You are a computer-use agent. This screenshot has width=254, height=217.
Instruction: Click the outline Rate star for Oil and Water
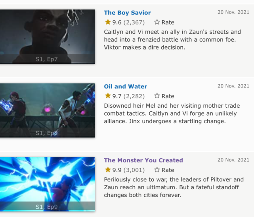(x=157, y=96)
